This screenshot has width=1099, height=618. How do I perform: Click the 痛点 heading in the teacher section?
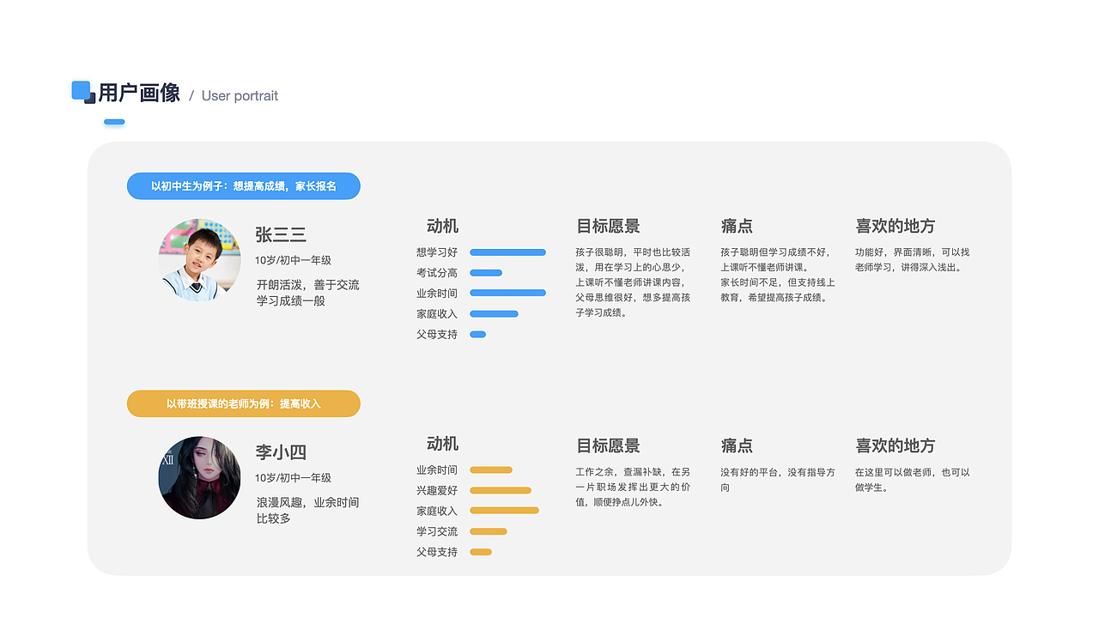737,446
